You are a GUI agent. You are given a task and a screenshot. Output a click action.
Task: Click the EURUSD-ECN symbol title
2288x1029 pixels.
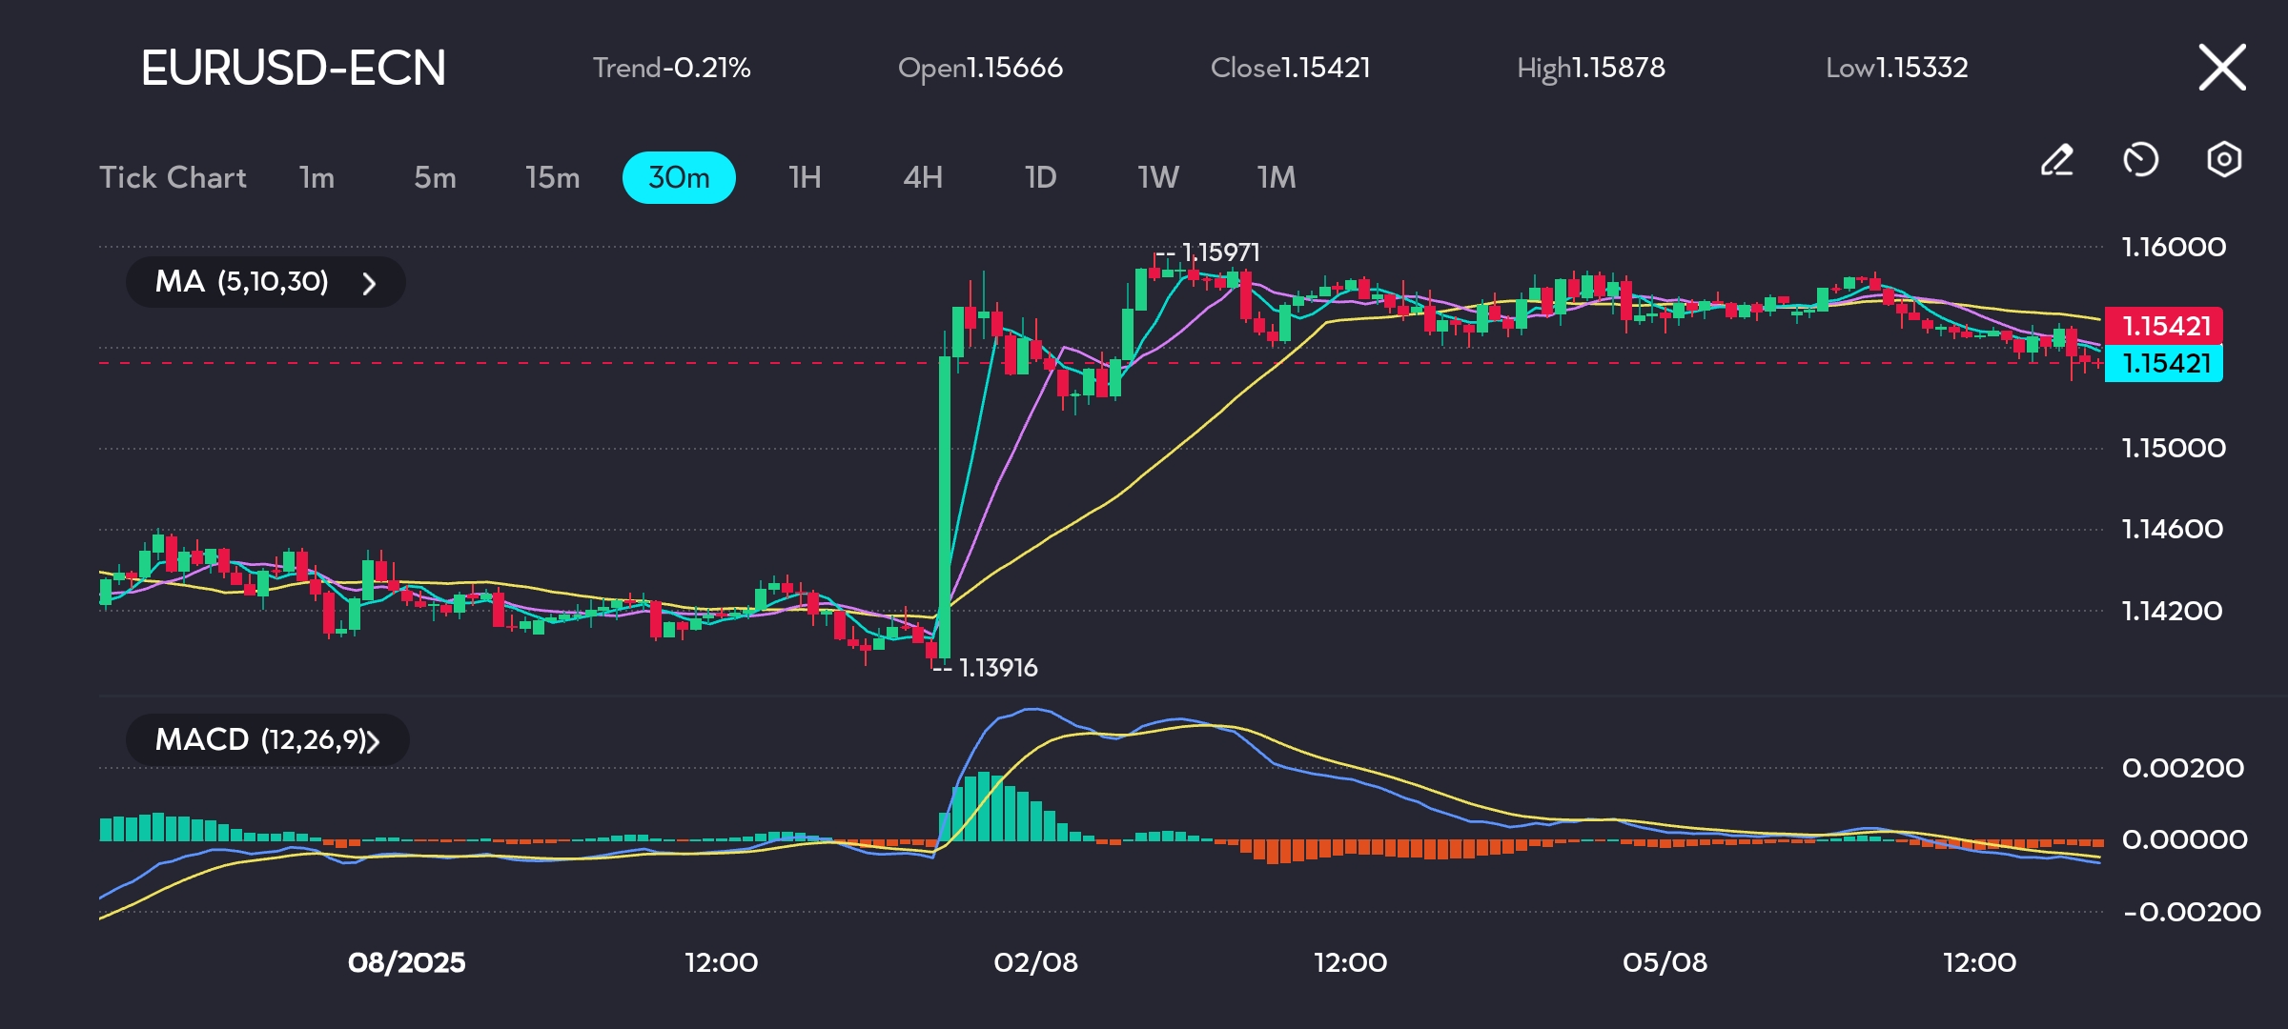coord(294,68)
